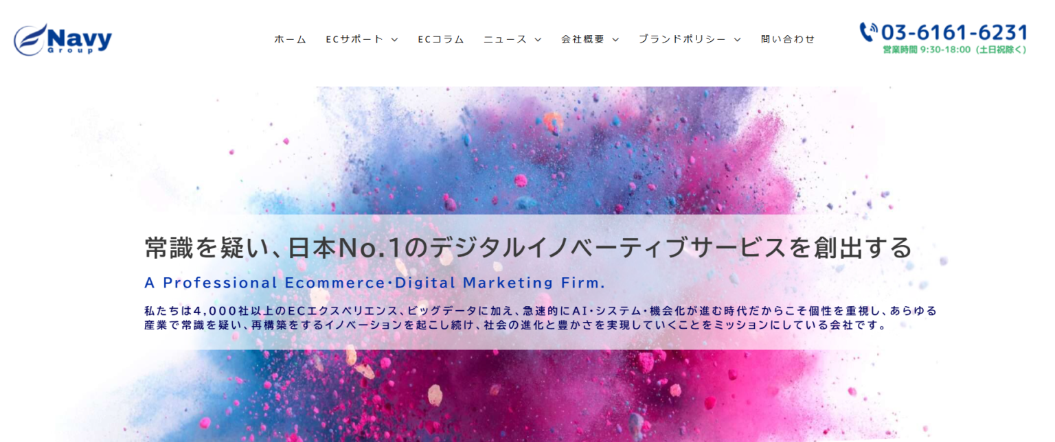The height and width of the screenshot is (442, 1055).
Task: Select the ニュース menu item
Action: 505,39
